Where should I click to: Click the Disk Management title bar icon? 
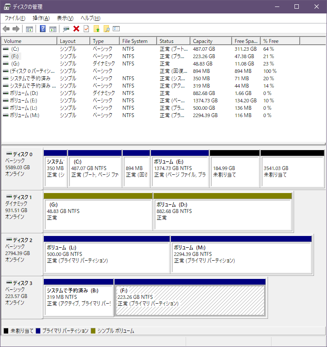coord(7,7)
